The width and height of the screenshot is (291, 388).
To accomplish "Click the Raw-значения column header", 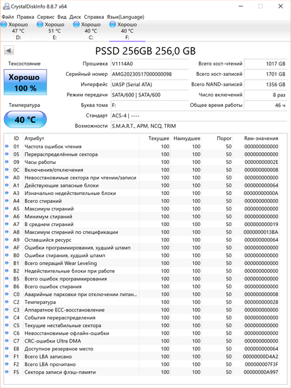I will 261,139.
